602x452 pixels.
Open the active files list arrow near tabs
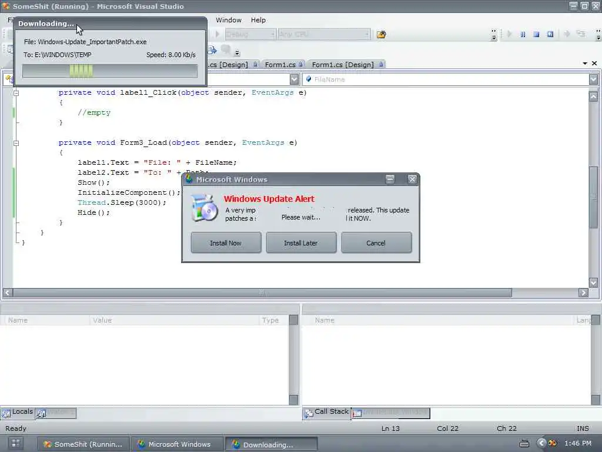585,64
